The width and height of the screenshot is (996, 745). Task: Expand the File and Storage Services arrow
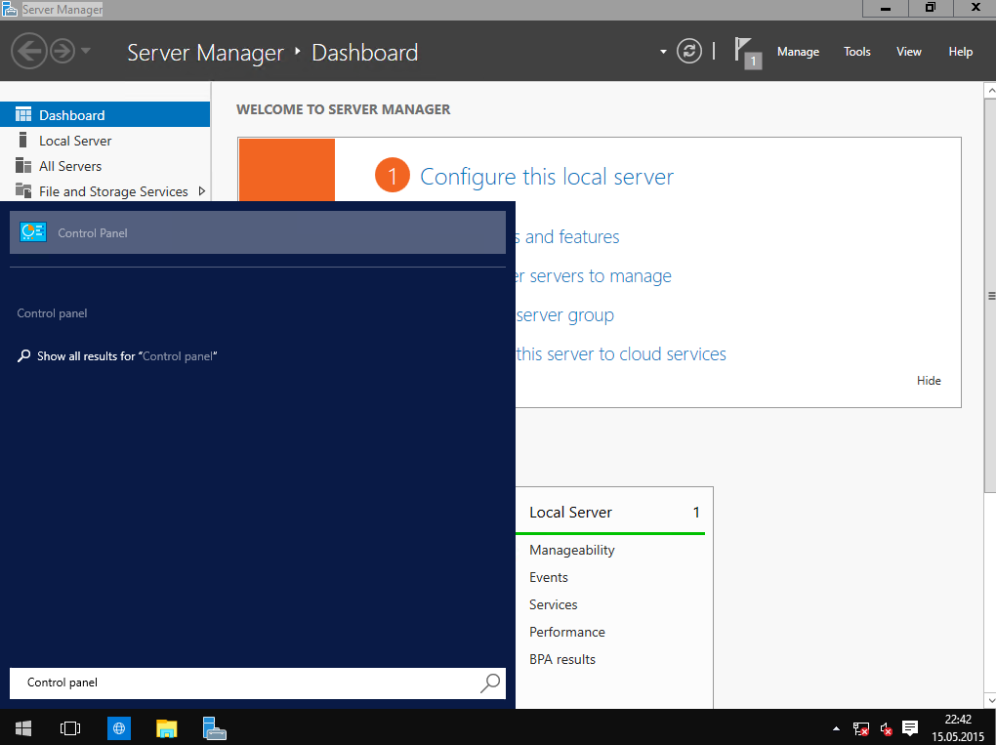[202, 191]
